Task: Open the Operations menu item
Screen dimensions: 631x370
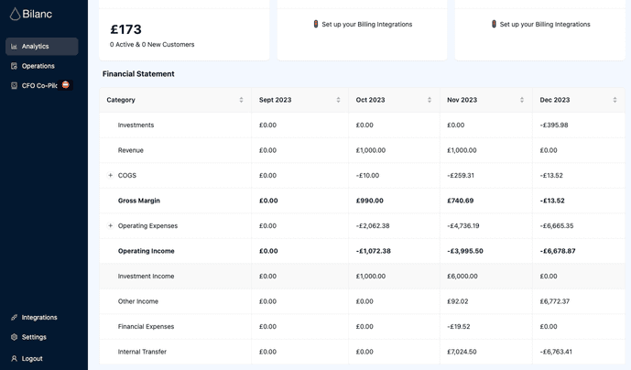Action: click(38, 66)
